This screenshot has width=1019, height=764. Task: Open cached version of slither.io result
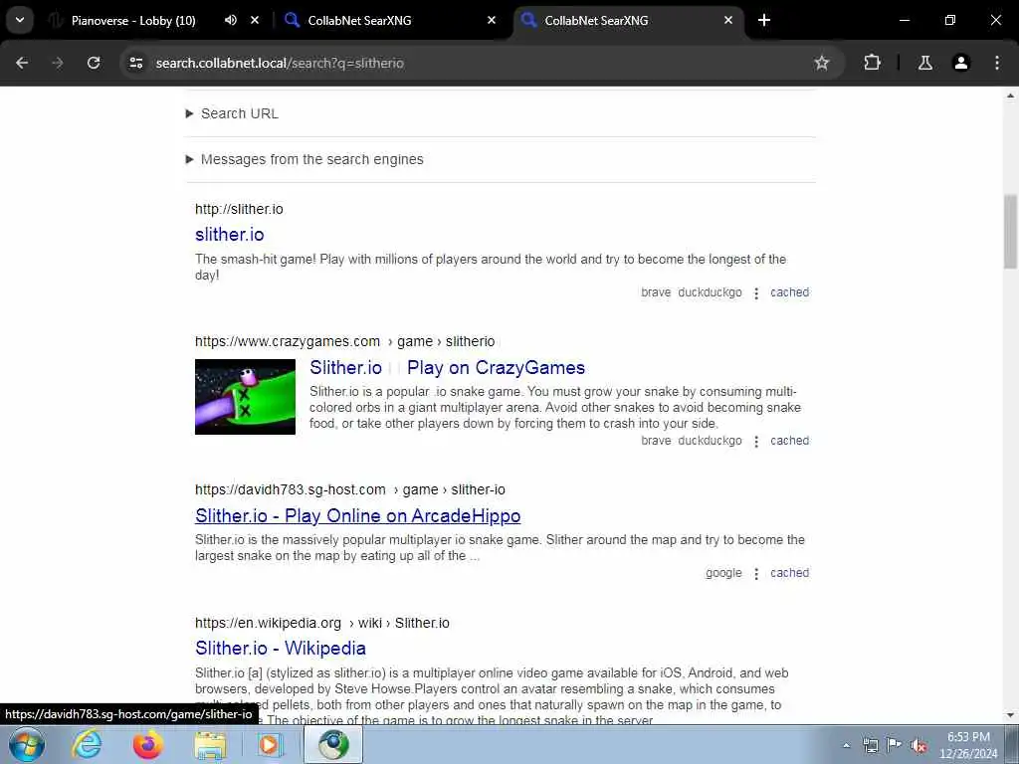tap(789, 292)
